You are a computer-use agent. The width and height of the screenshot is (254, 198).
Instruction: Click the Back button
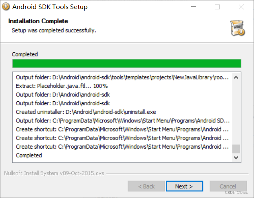(146, 186)
